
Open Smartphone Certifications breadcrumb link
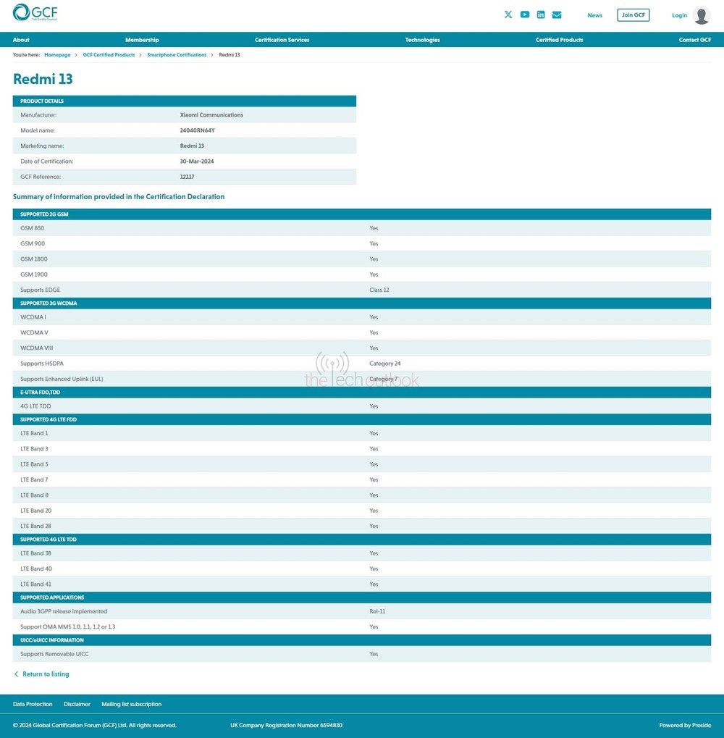point(177,55)
